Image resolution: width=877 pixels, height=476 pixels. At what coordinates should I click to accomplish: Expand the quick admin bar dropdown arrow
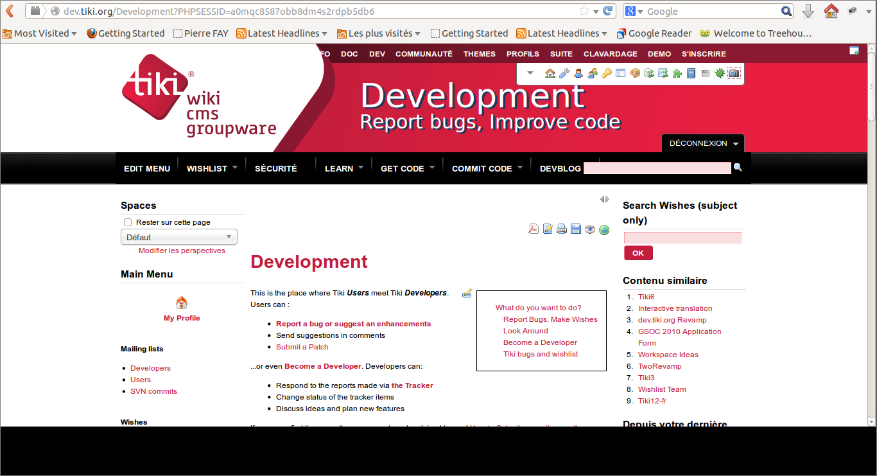[x=530, y=73]
